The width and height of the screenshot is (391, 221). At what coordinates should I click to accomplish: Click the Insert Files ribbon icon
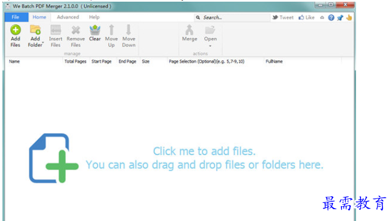tap(55, 30)
